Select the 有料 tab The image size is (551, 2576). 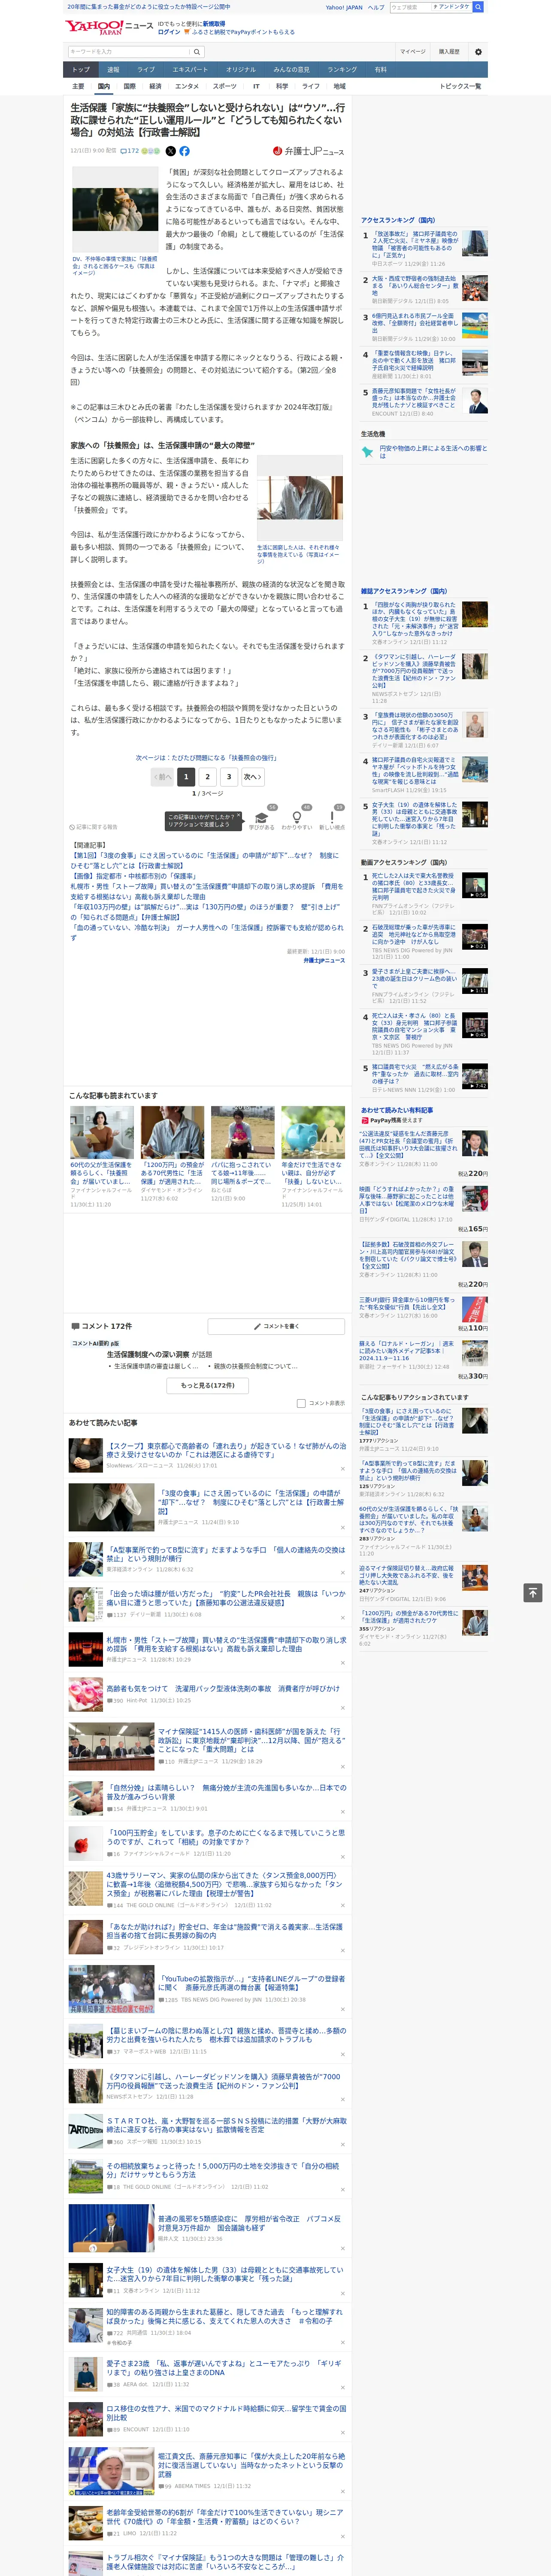click(x=381, y=70)
